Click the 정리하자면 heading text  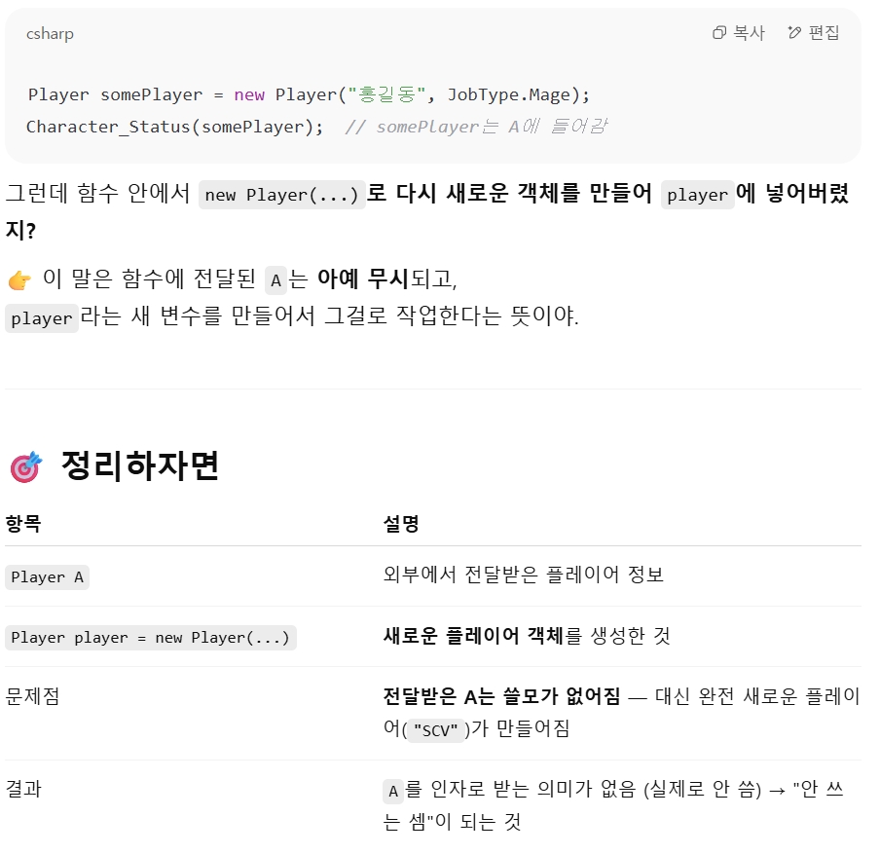139,465
